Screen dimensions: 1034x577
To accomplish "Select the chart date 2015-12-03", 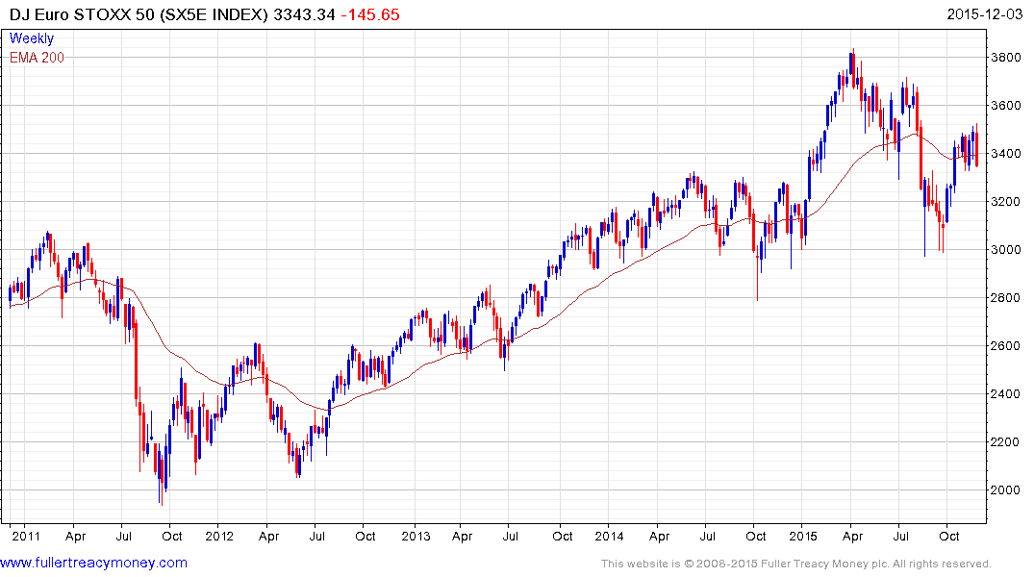I will (985, 14).
